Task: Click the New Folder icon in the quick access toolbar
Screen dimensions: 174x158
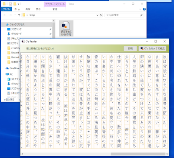Action: [x=15, y=4]
